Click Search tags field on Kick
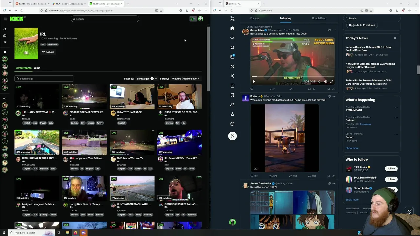 click(x=44, y=79)
